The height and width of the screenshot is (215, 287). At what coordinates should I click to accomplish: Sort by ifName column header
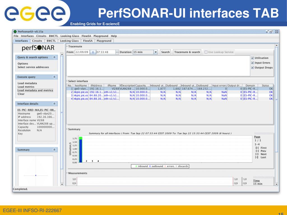112,85
